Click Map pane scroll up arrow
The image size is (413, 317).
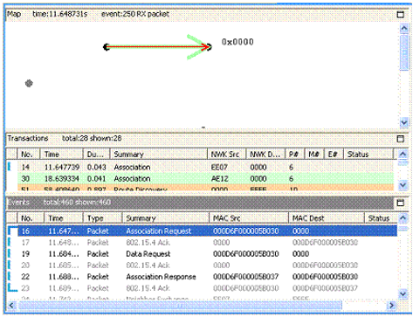point(404,28)
